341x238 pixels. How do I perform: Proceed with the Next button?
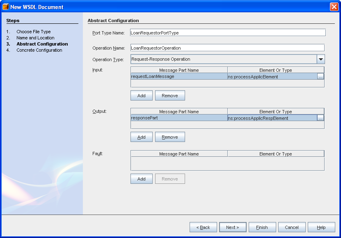tap(233, 227)
